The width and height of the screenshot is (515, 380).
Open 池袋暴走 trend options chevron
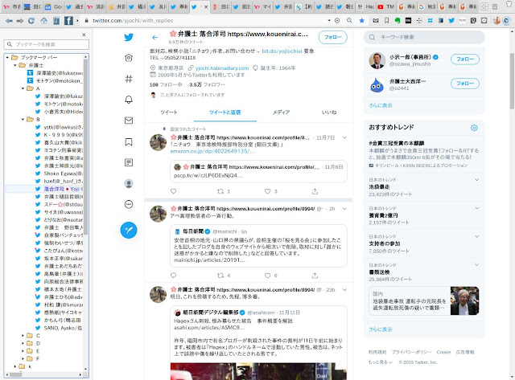[476, 180]
